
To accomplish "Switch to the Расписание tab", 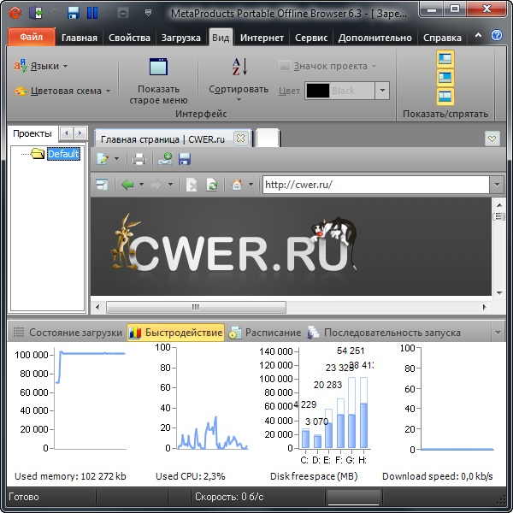I will [x=264, y=333].
